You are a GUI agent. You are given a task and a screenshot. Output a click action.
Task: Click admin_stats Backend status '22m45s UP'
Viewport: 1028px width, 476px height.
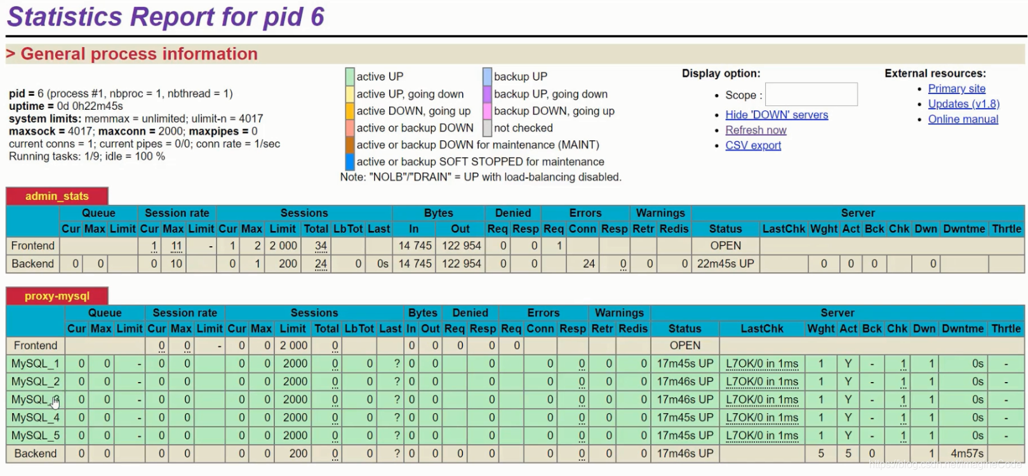tap(726, 263)
